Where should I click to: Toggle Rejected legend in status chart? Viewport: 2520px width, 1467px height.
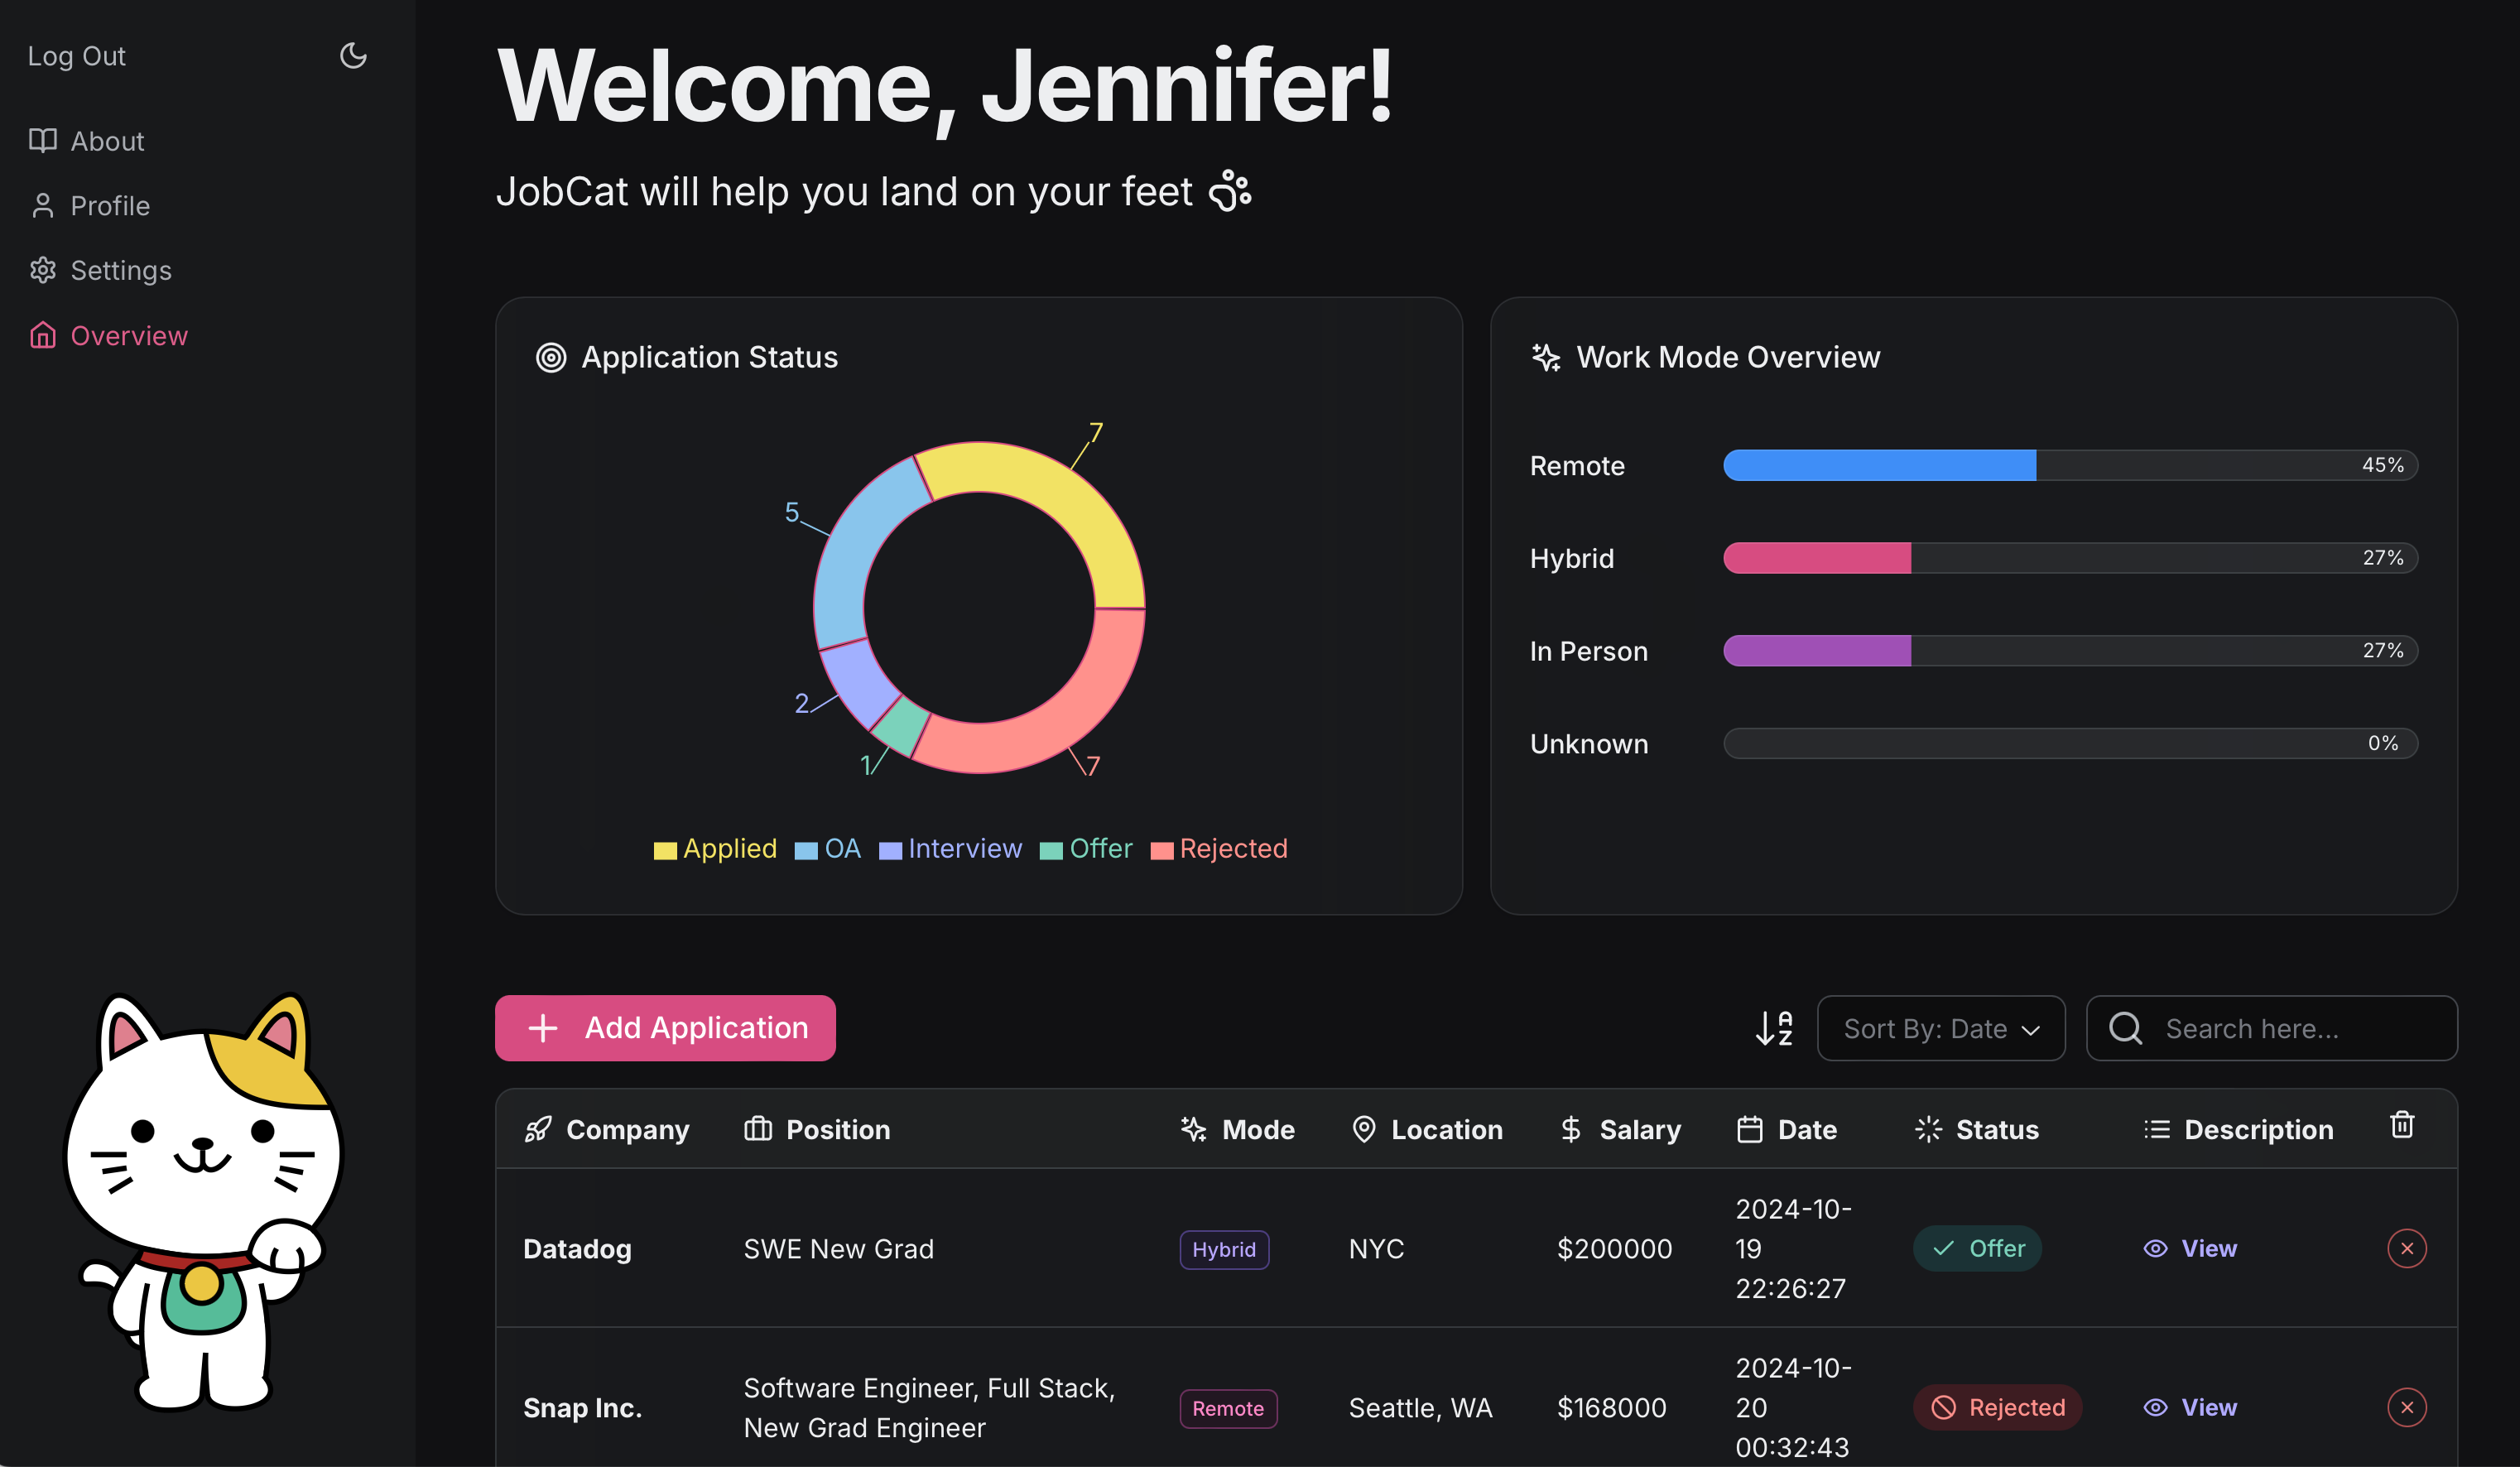[1219, 849]
